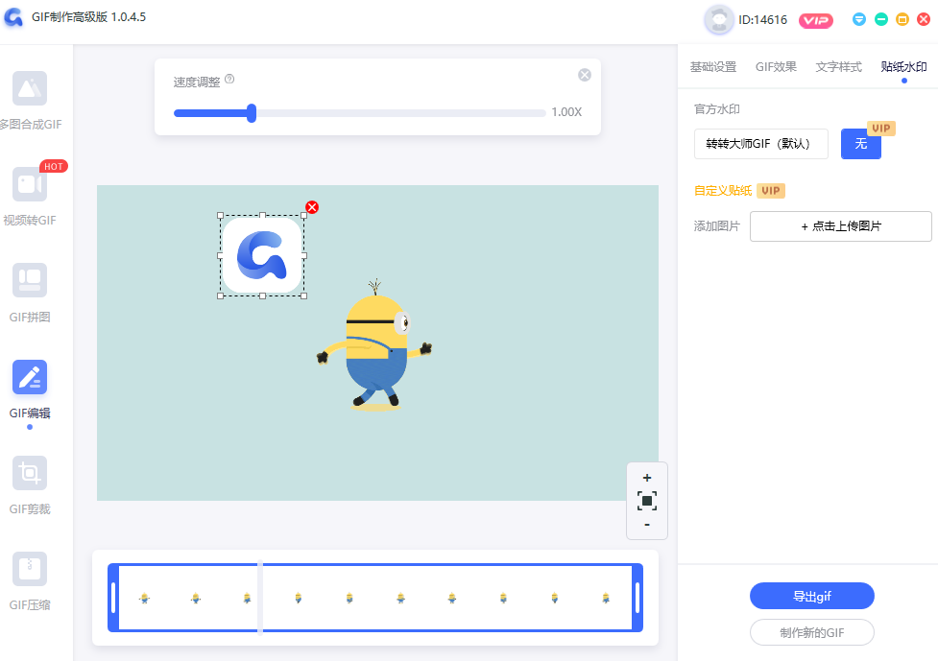938x661 pixels.
Task: Open the GIF压缩 tool
Action: [30, 581]
